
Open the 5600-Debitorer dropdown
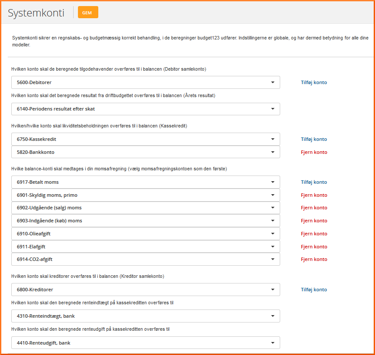point(145,82)
